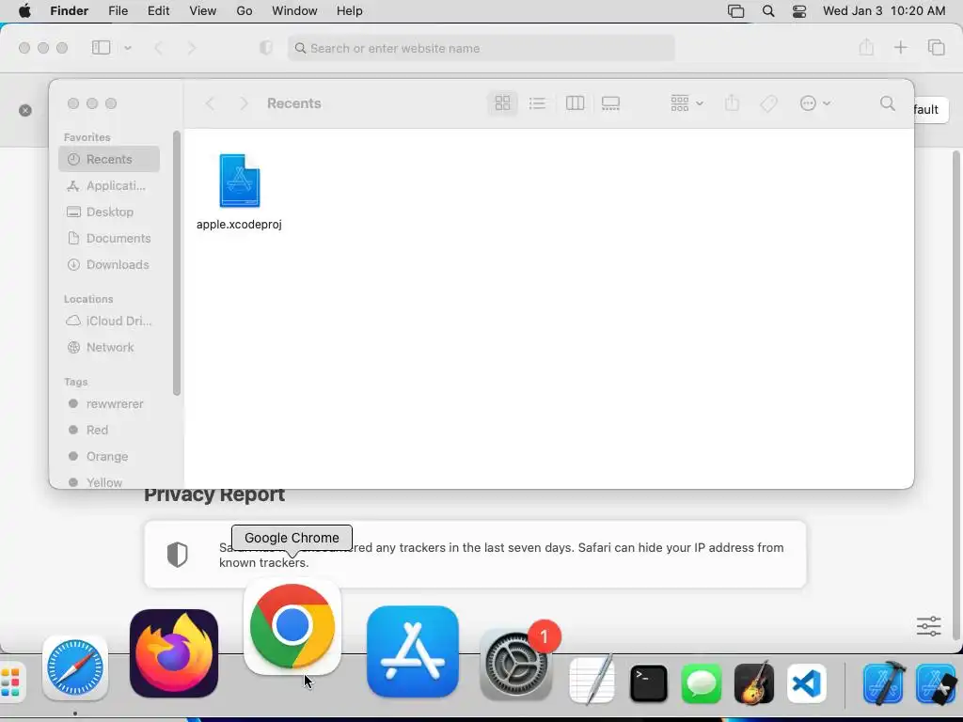The image size is (963, 722).
Task: Open Google Chrome from the Dock
Action: (x=292, y=626)
